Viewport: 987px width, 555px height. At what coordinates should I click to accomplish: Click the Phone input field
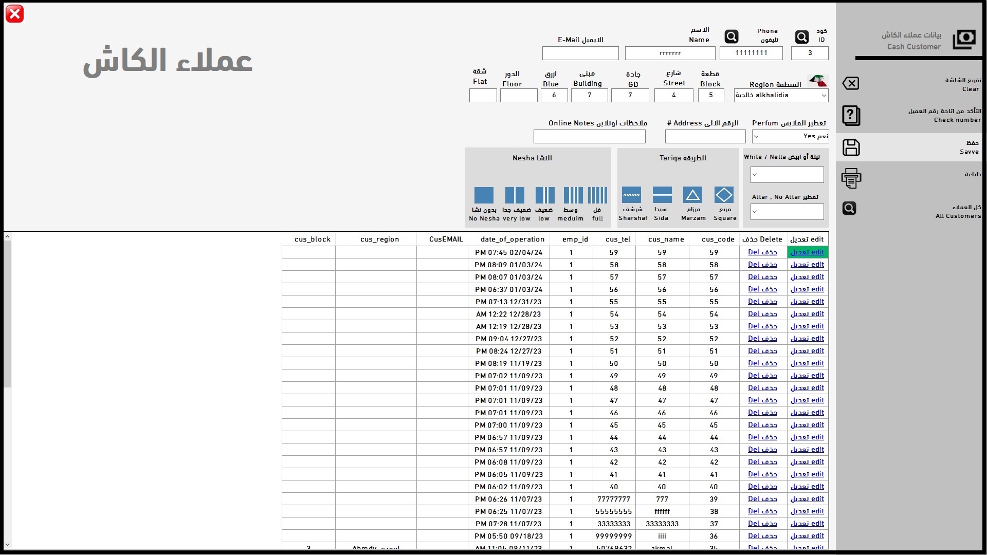click(751, 53)
